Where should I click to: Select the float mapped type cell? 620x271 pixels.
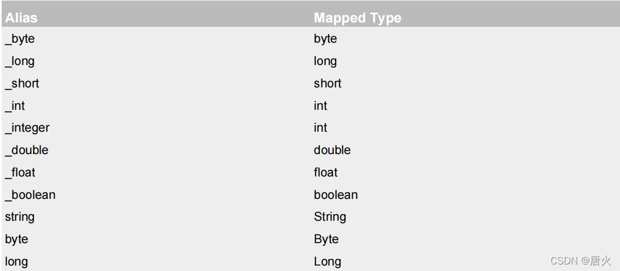coord(326,173)
